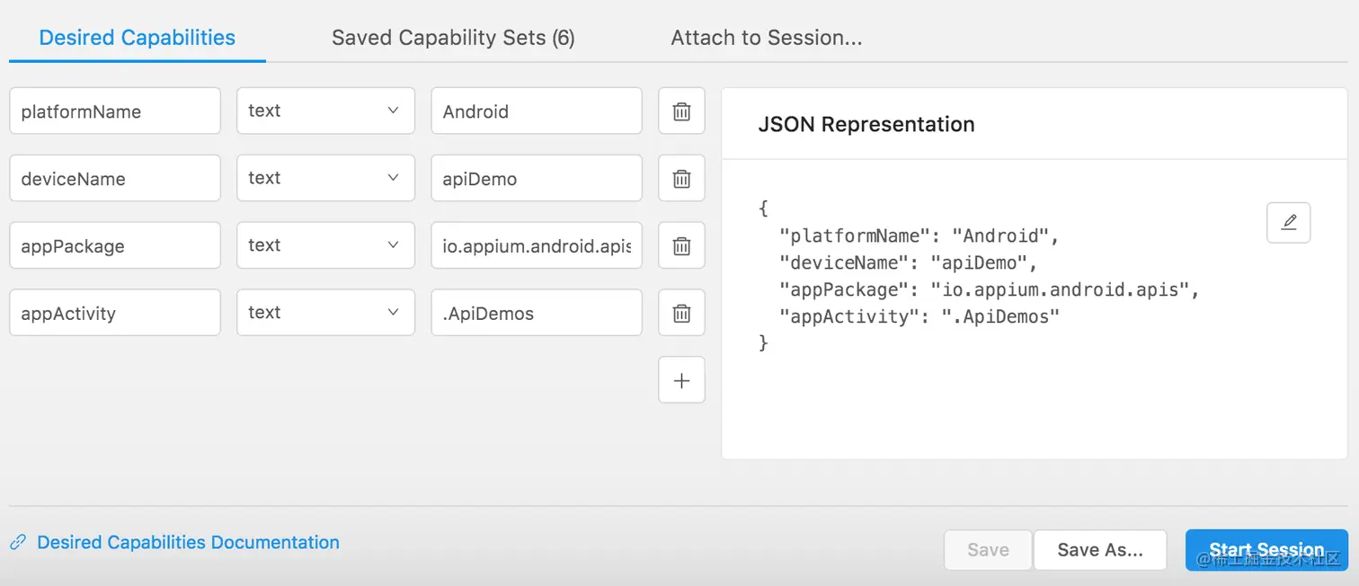Select the Desired Capabilities tab
Screen dimensions: 1359x586
[138, 38]
